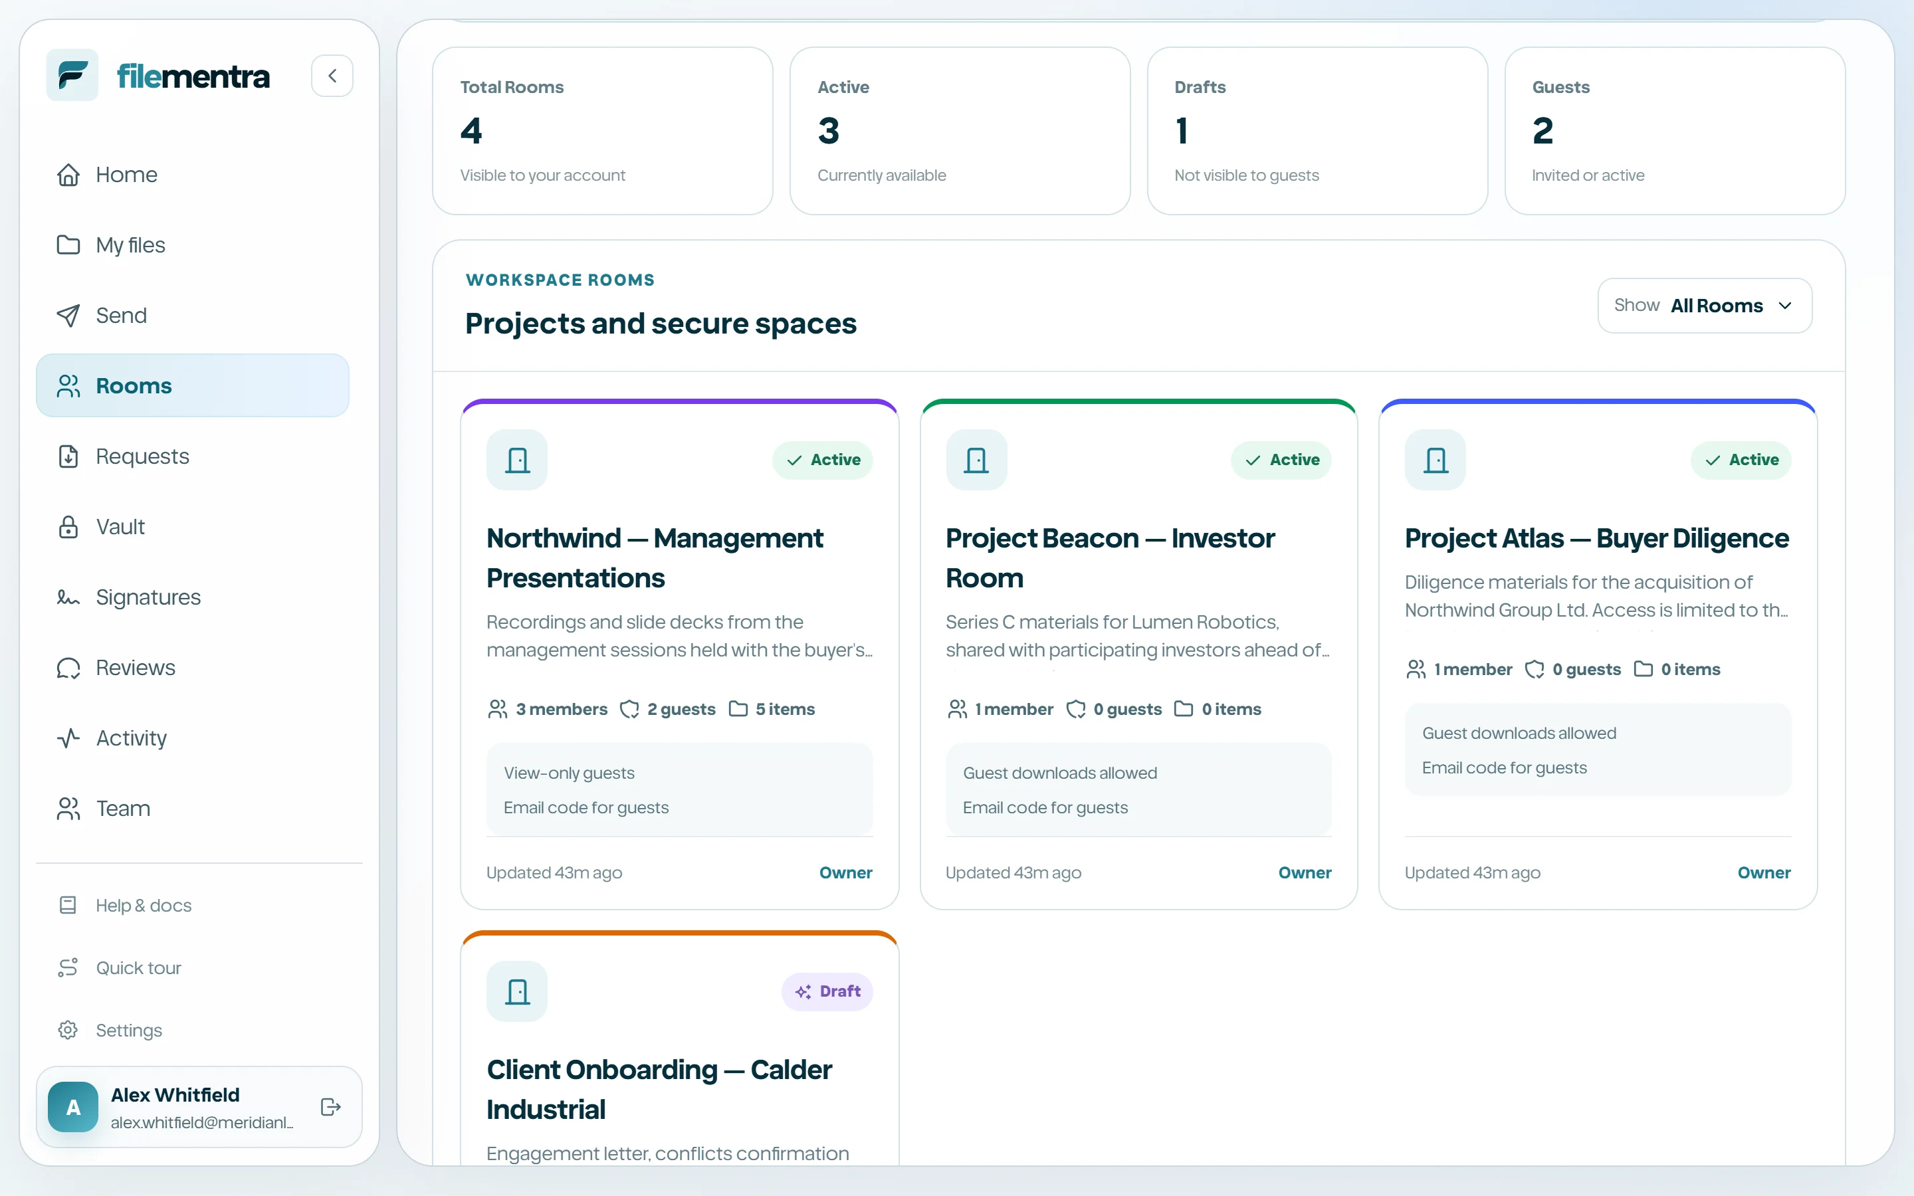The width and height of the screenshot is (1914, 1196).
Task: Click the Settings gear icon
Action: click(68, 1030)
